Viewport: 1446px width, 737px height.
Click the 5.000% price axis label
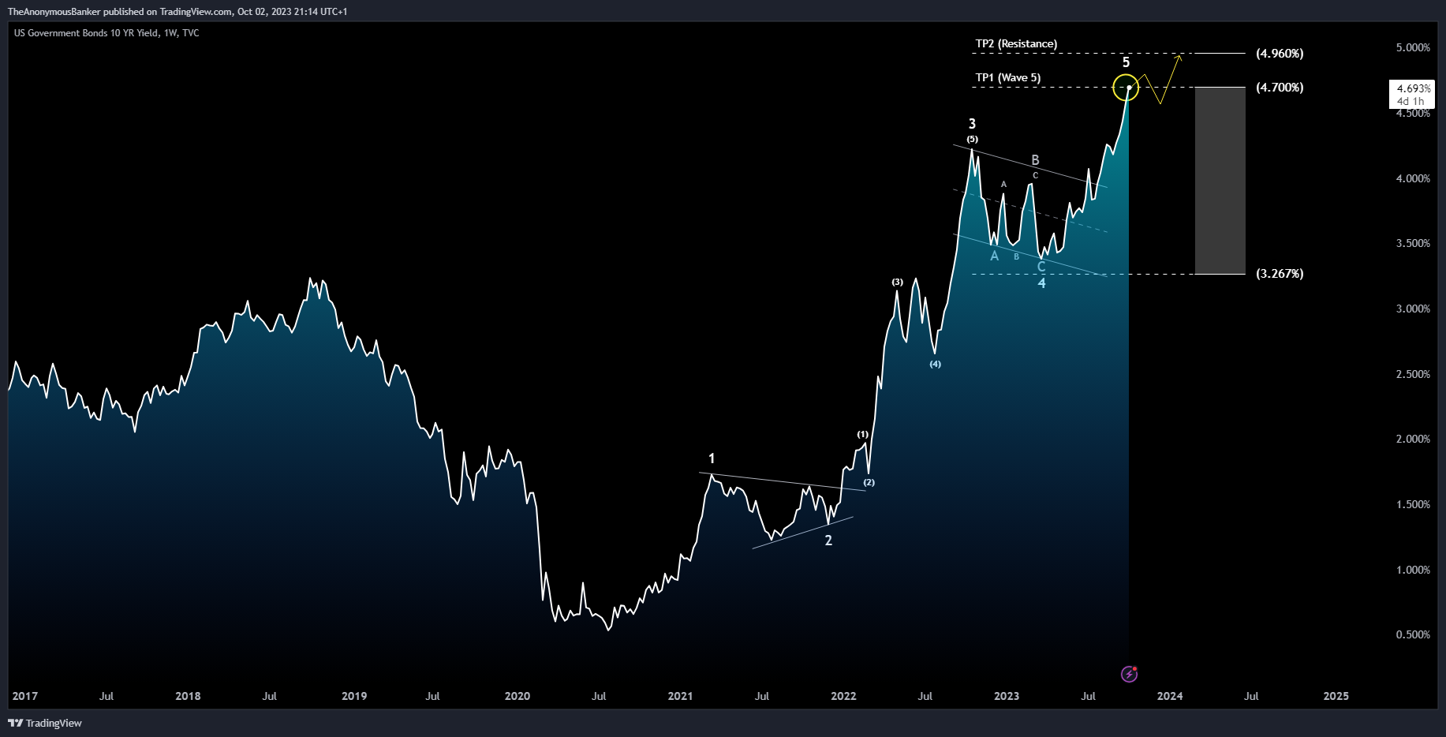coord(1413,48)
